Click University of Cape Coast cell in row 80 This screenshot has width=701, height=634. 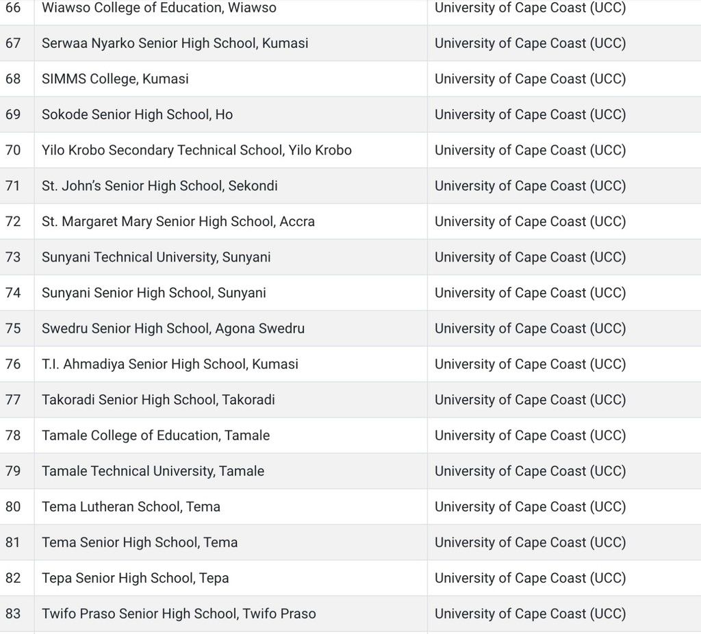530,506
